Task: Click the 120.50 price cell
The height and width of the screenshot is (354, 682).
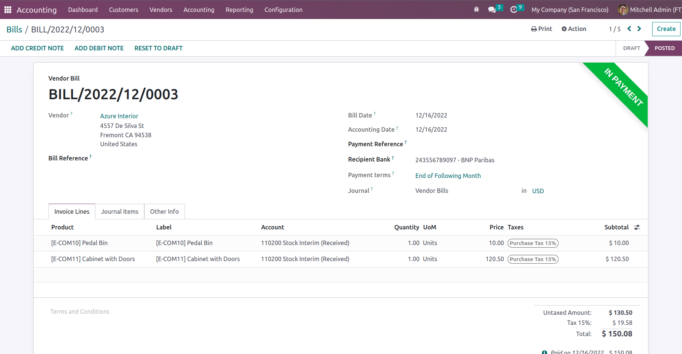Action: [x=494, y=259]
